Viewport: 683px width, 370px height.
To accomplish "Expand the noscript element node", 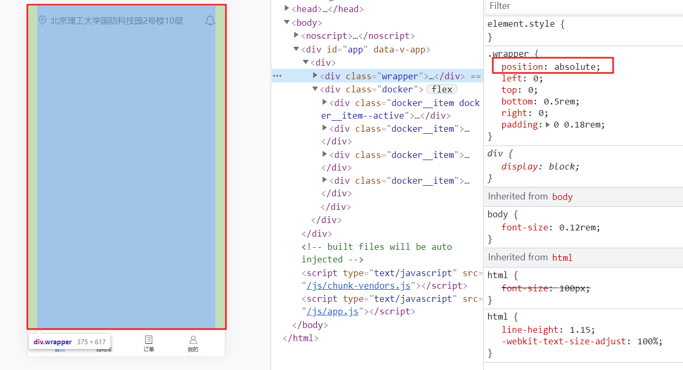I will [296, 35].
